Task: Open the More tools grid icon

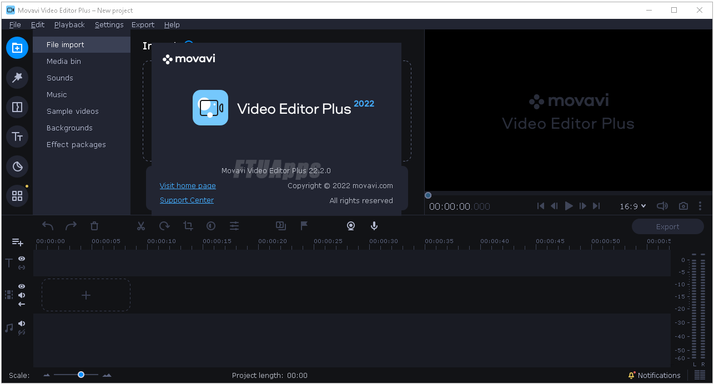Action: [x=17, y=196]
